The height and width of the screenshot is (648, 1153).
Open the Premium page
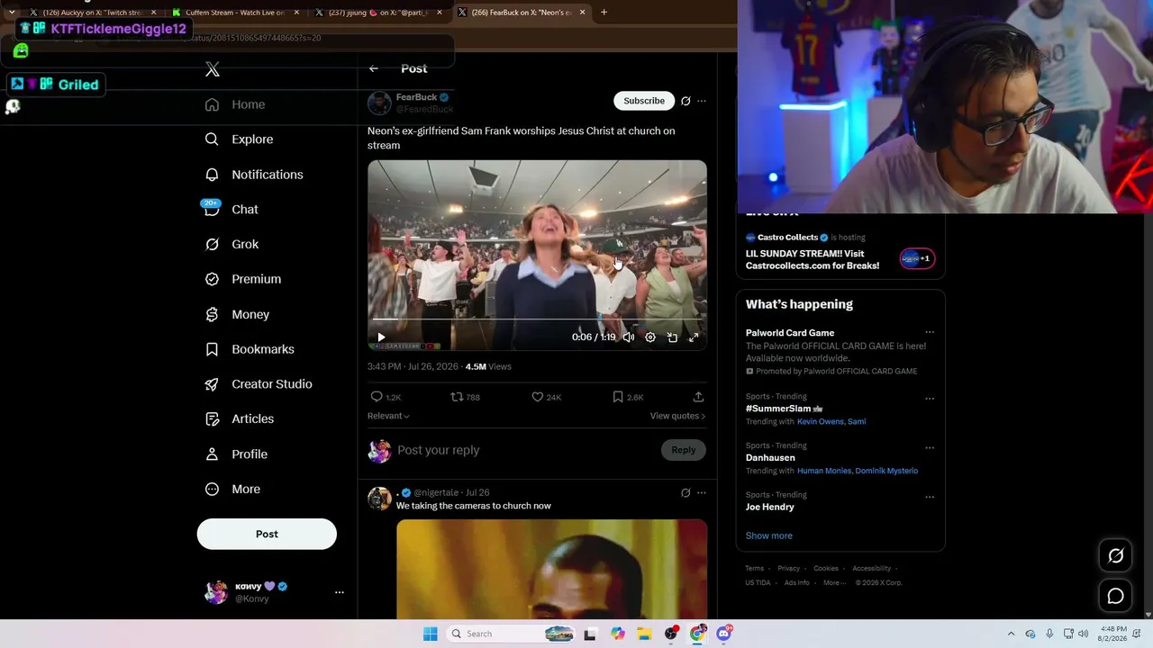coord(243,279)
